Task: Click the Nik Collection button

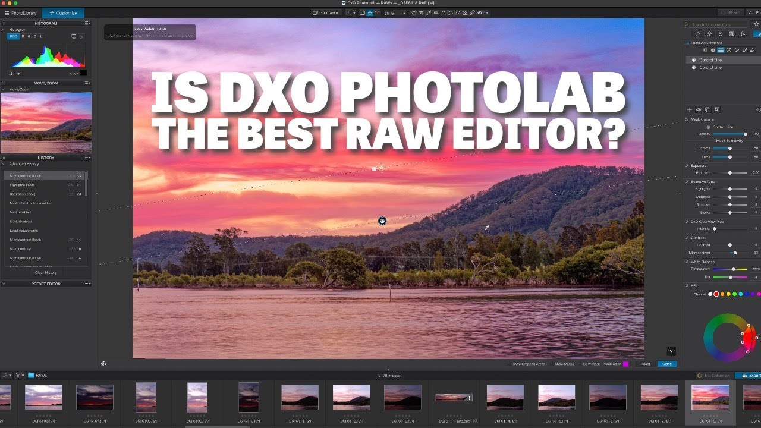Action: click(x=713, y=376)
